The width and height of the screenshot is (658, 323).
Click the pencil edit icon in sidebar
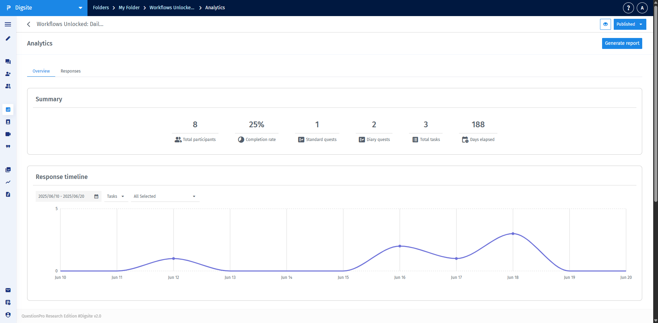[8, 38]
